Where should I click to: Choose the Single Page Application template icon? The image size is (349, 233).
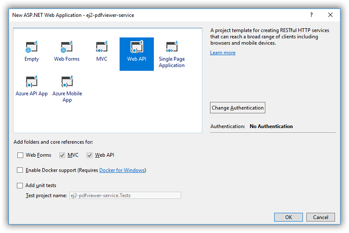(x=172, y=47)
